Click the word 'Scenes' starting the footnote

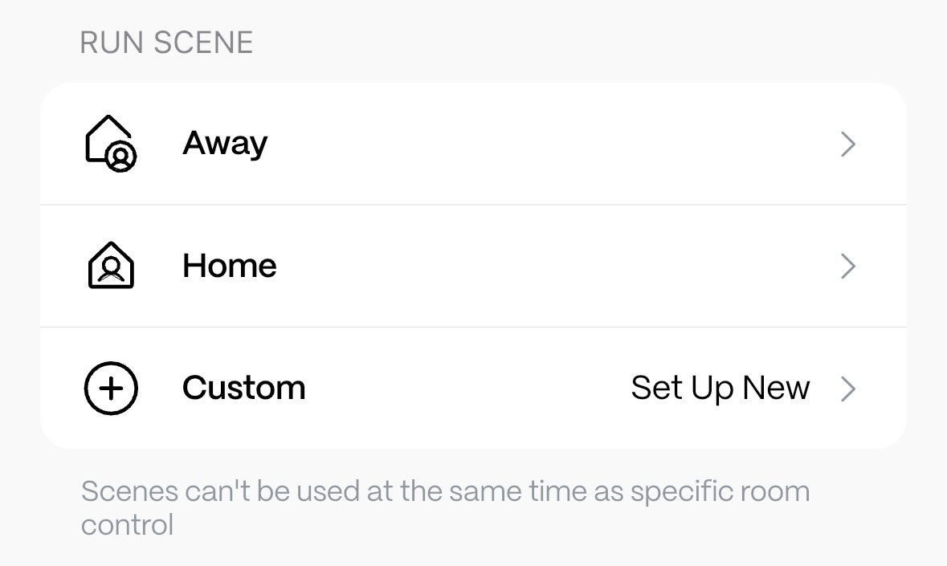[129, 491]
